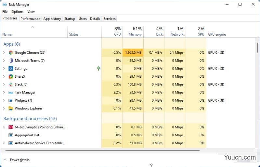Click the green leaf suspended status icon

(x=98, y=68)
